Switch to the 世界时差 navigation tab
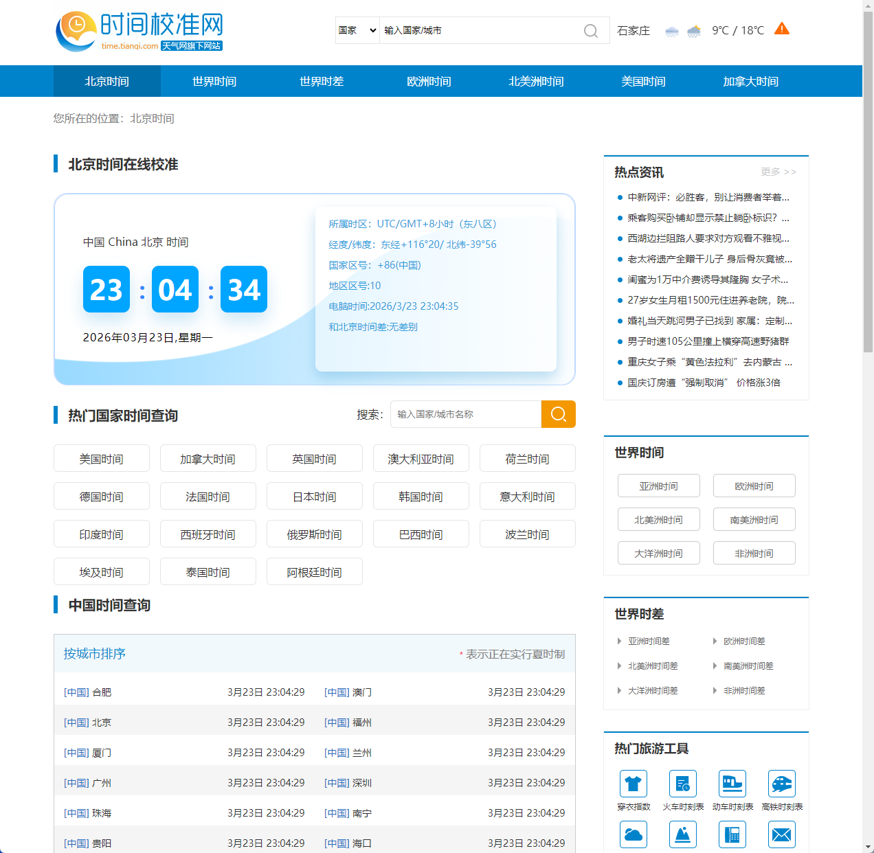The height and width of the screenshot is (853, 874). pyautogui.click(x=322, y=82)
